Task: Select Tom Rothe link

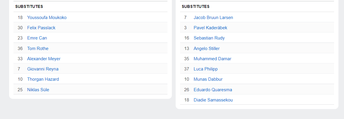Action: coord(38,49)
